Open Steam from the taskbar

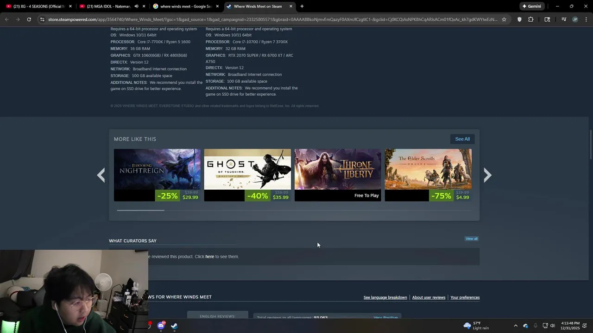click(x=174, y=326)
